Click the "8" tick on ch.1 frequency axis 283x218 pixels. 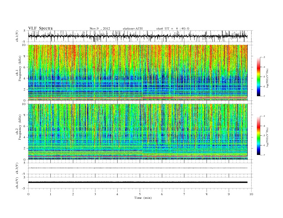point(25,56)
